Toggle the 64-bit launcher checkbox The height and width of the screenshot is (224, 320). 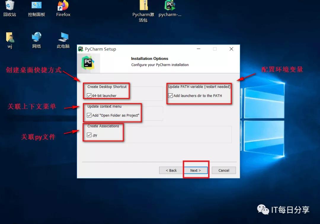pos(89,95)
